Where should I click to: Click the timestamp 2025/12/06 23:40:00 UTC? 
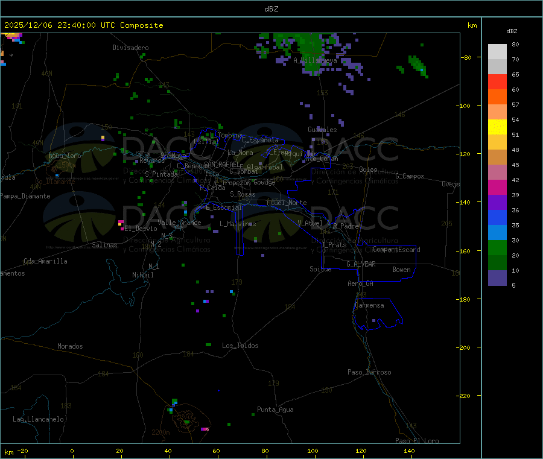(x=60, y=25)
